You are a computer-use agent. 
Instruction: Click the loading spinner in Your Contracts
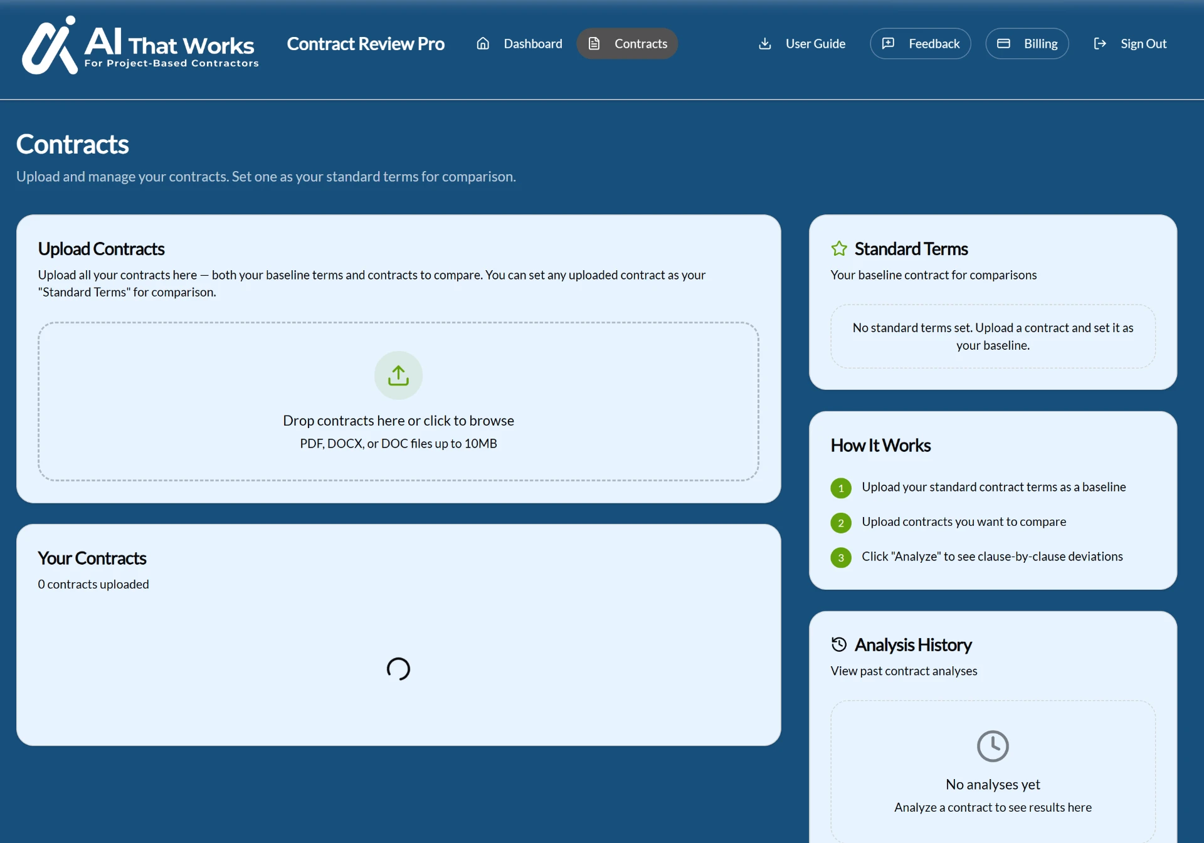click(398, 669)
